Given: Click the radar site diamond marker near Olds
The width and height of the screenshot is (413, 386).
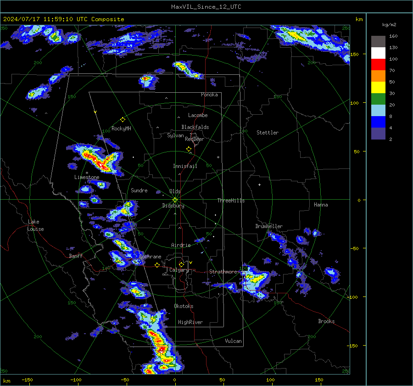Looking at the screenshot, I should pyautogui.click(x=175, y=200).
